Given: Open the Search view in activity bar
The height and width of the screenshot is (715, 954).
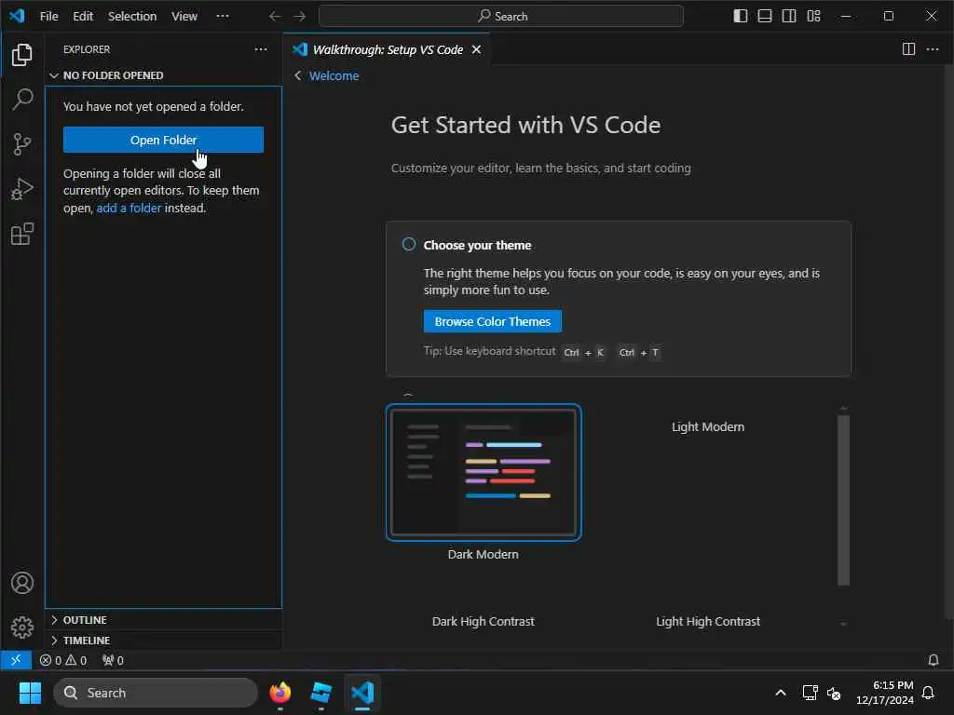Looking at the screenshot, I should tap(22, 99).
